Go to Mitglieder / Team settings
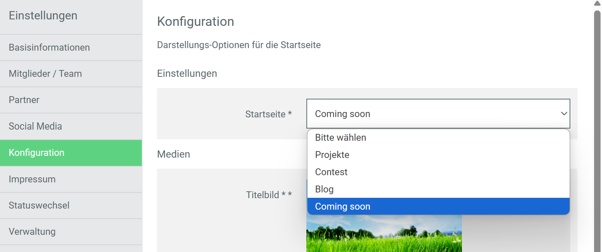Screen dimensions: 602x252 (x=45, y=74)
